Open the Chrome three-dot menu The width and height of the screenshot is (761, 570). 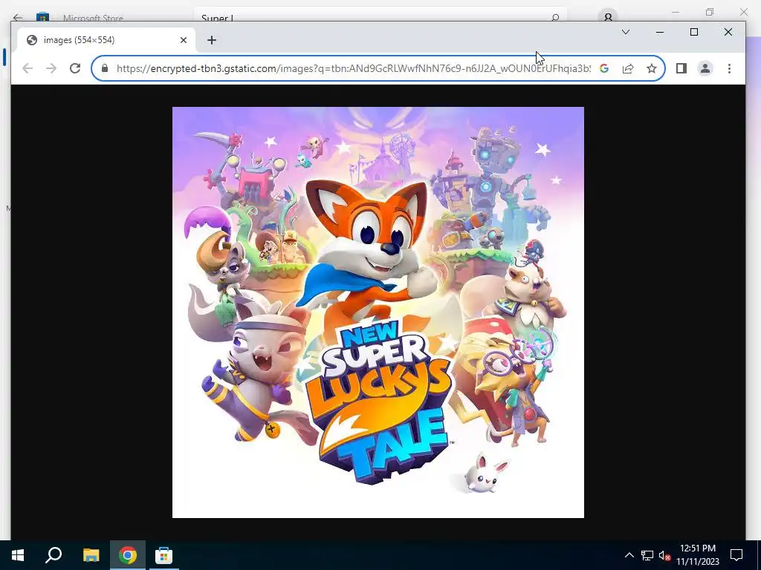point(729,68)
